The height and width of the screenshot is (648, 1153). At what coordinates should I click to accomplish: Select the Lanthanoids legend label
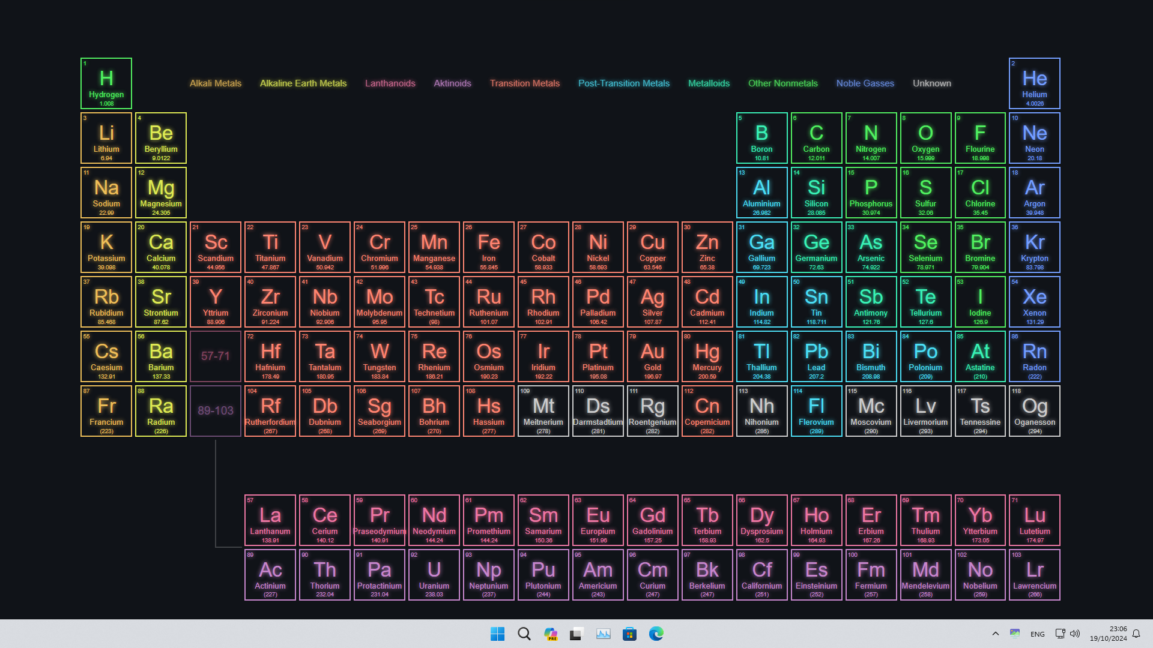coord(390,83)
